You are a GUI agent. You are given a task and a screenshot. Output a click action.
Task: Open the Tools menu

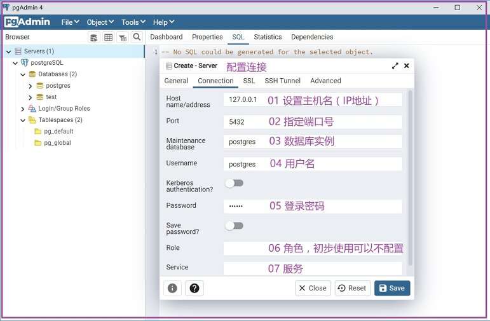pyautogui.click(x=133, y=22)
